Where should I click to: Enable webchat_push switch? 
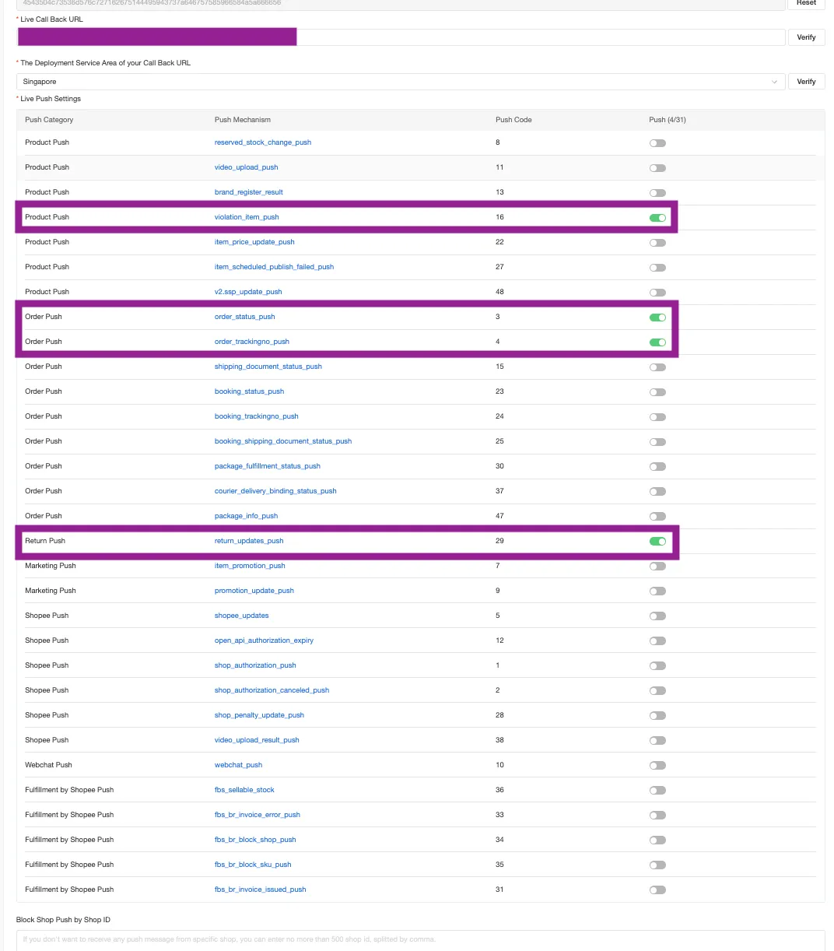point(657,766)
